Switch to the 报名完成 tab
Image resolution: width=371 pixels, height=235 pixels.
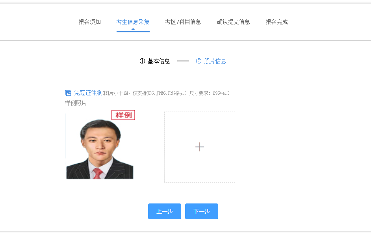tap(276, 22)
